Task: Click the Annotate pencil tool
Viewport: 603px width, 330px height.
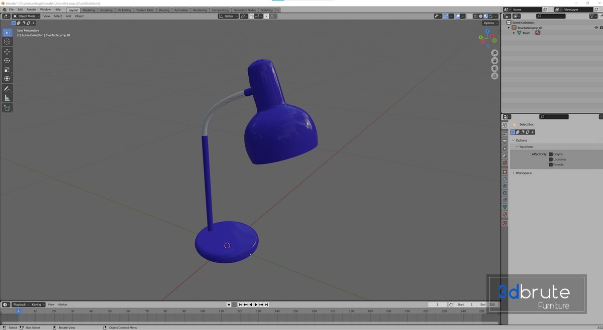Action: (x=7, y=89)
